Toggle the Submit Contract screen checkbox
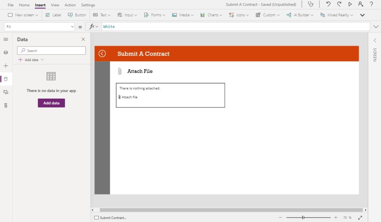This screenshot has height=222, width=381. pyautogui.click(x=96, y=218)
